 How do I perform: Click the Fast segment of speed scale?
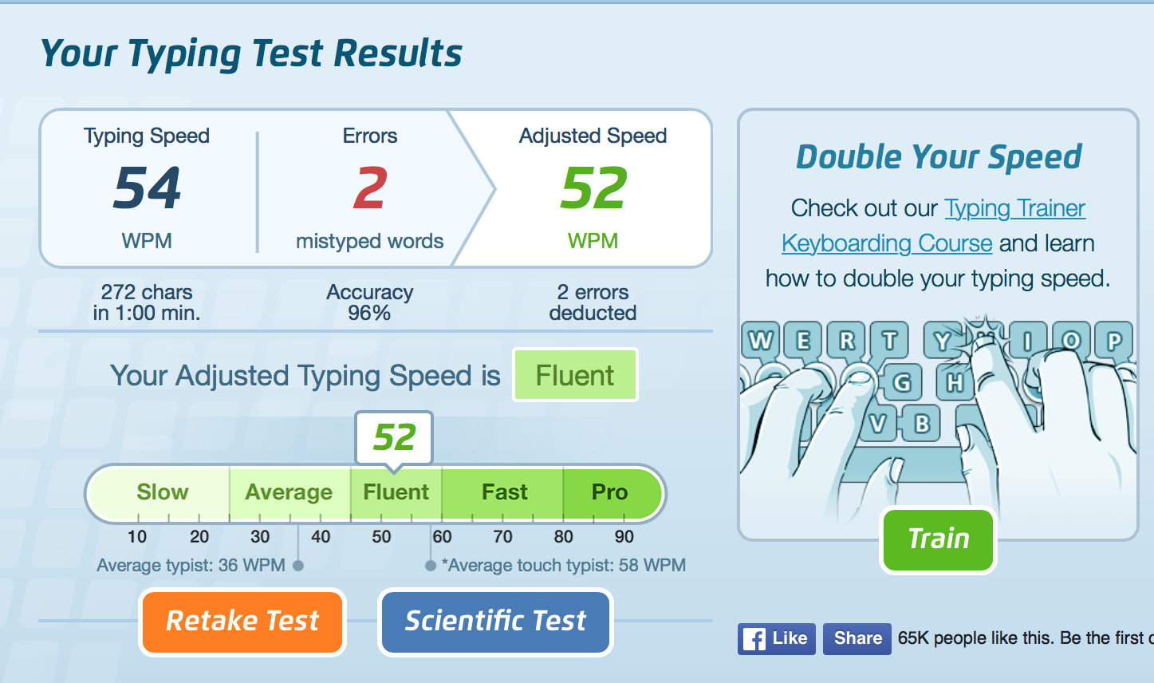click(x=504, y=492)
